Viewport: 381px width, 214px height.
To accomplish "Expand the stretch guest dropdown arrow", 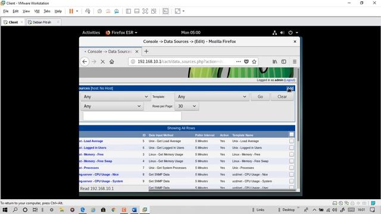I will (183, 11).
